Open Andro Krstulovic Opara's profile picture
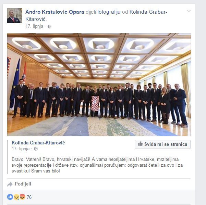This screenshot has height=205, width=206. [x=15, y=16]
